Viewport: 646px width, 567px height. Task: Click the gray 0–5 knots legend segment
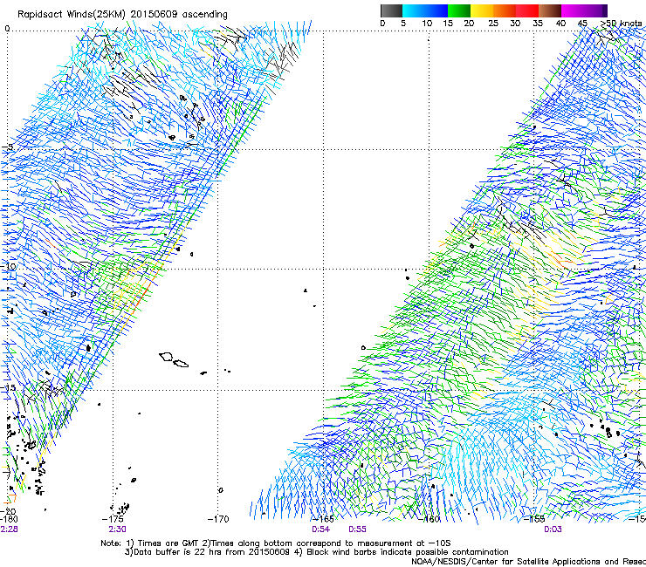391,10
